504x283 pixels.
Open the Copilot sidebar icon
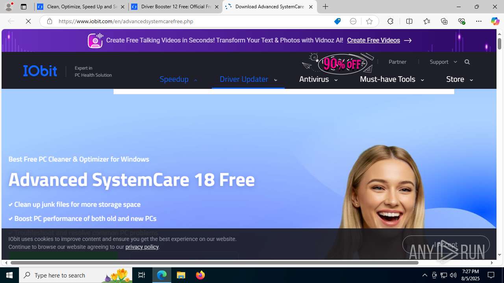coord(495,21)
